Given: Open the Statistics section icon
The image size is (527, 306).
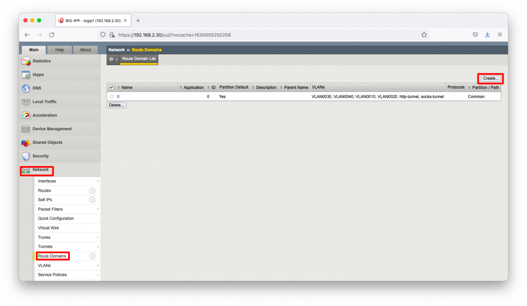Looking at the screenshot, I should [x=26, y=61].
